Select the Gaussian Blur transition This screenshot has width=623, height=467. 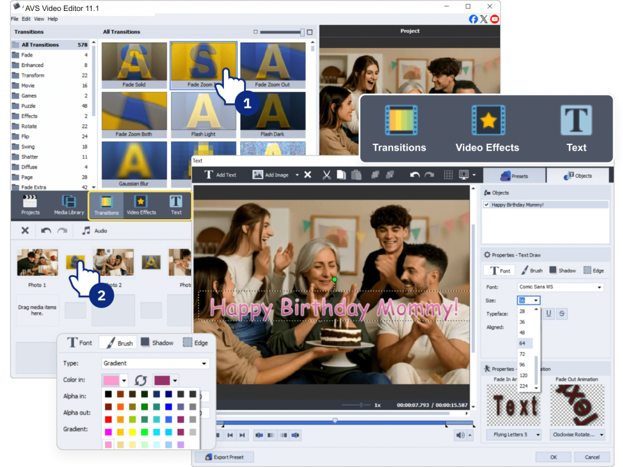click(134, 164)
